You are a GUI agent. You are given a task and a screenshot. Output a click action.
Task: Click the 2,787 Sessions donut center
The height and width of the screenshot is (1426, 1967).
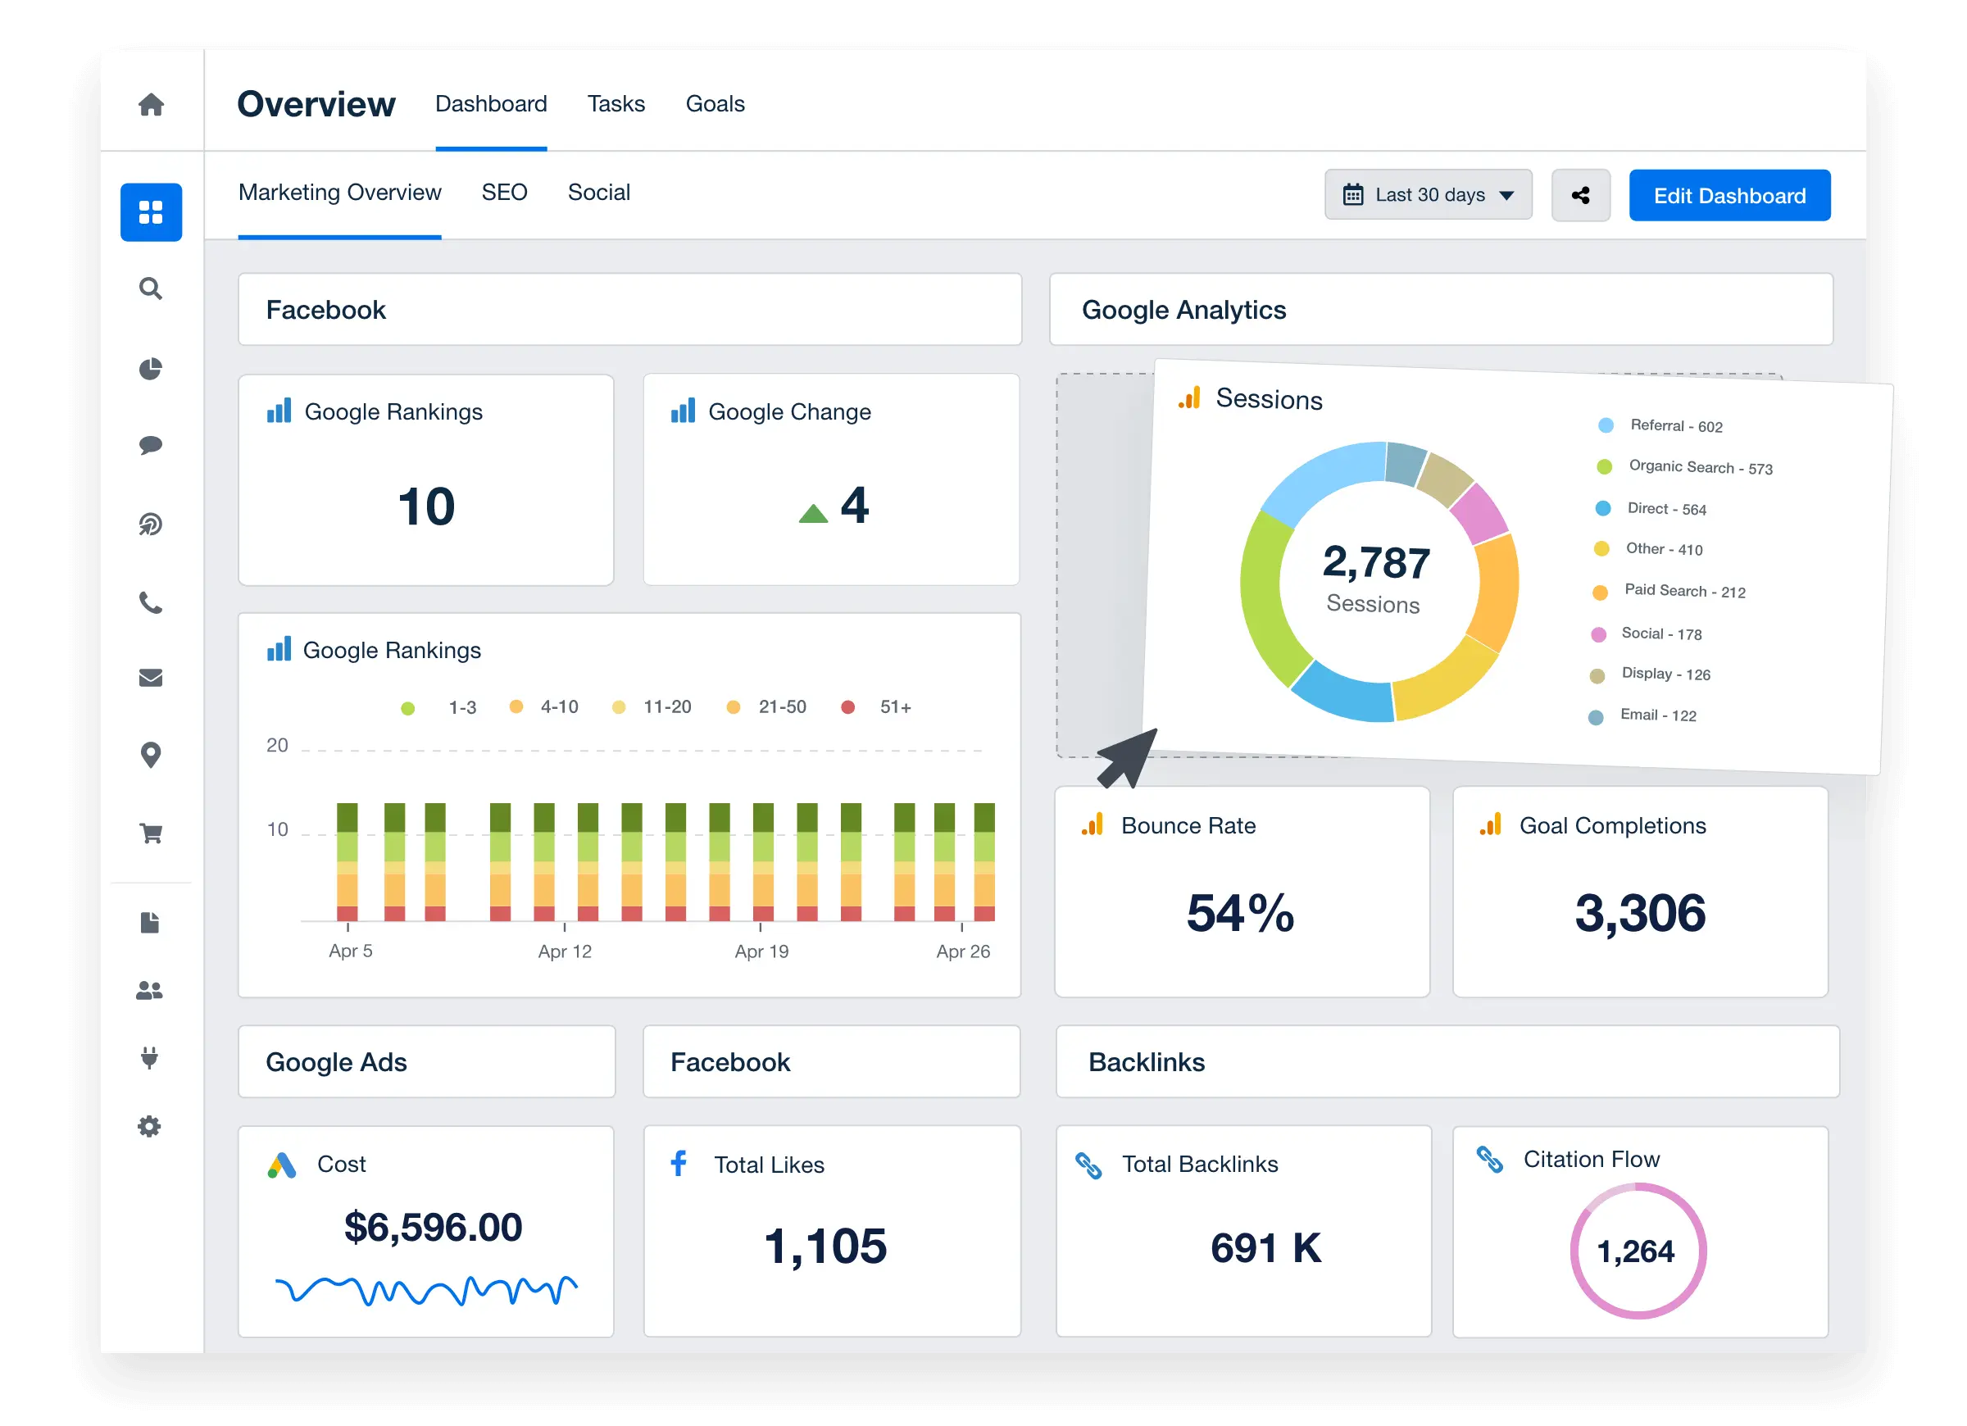(1375, 579)
